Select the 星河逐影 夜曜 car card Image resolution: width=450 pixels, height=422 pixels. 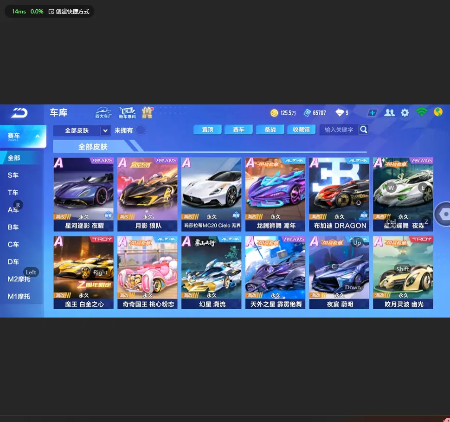[84, 194]
